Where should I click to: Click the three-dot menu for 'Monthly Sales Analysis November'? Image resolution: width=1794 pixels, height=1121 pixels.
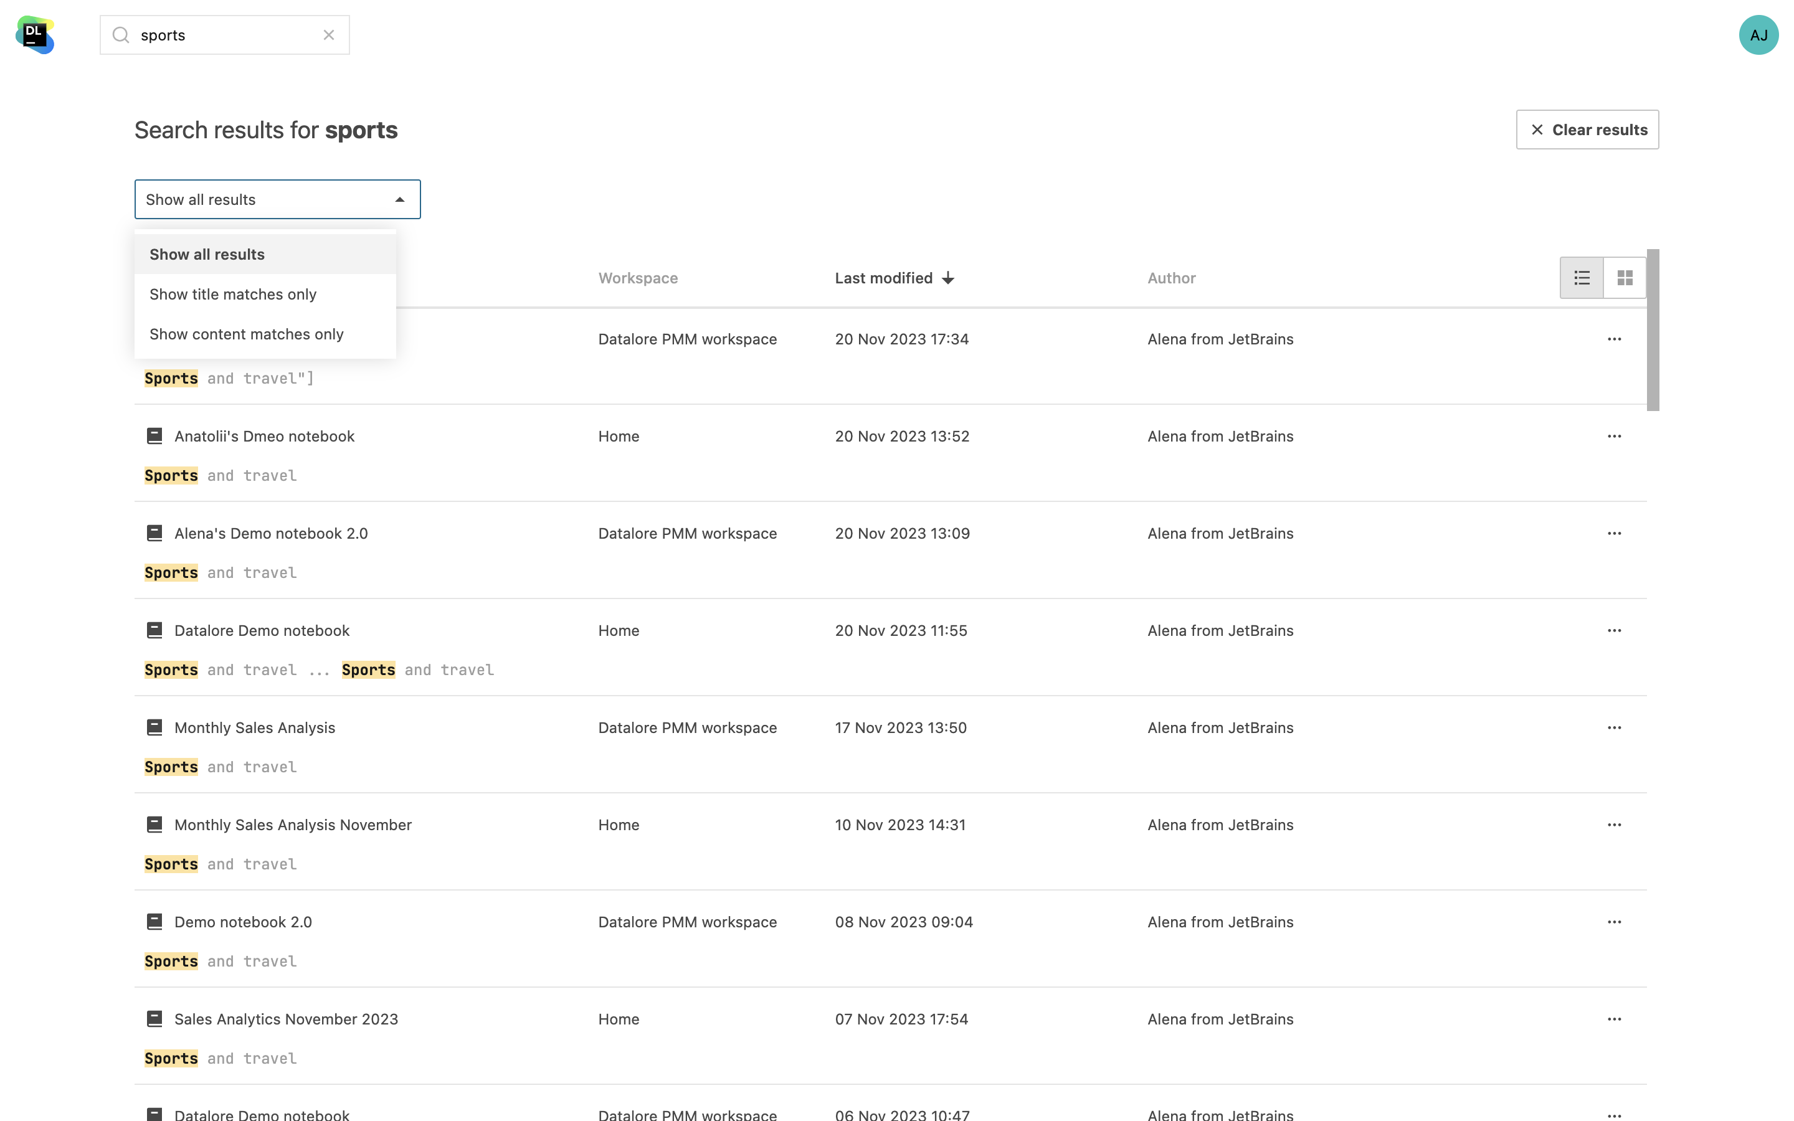pos(1615,824)
